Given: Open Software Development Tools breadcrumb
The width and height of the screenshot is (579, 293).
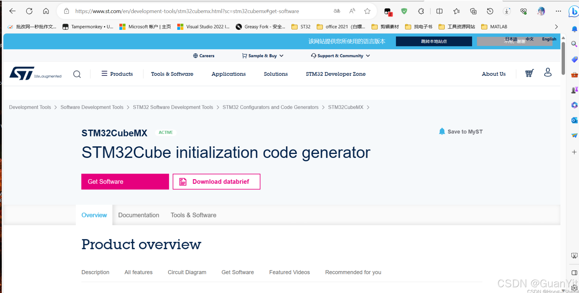Looking at the screenshot, I should pyautogui.click(x=92, y=107).
